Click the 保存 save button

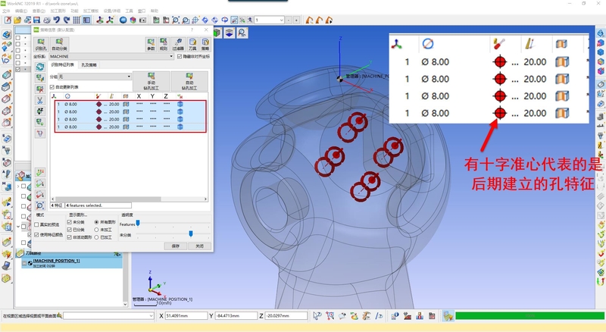tap(176, 246)
